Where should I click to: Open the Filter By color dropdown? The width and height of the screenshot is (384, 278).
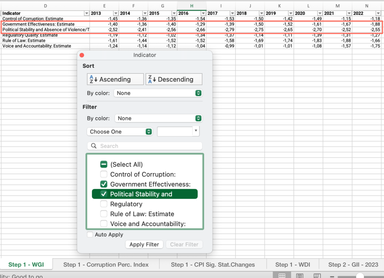tap(159, 118)
